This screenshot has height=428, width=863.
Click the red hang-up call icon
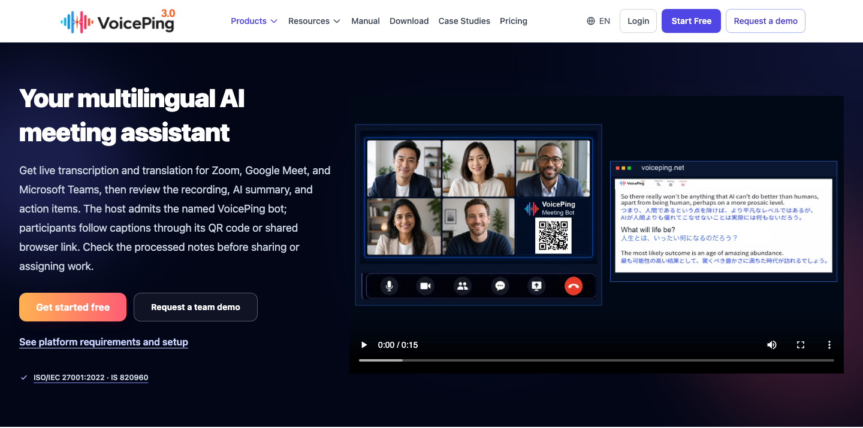pyautogui.click(x=574, y=286)
